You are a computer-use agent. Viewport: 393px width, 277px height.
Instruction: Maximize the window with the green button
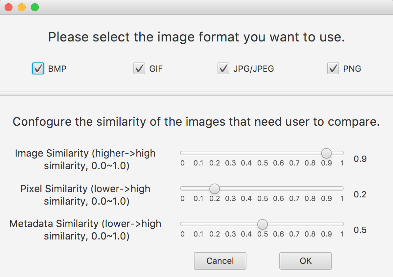(x=35, y=7)
